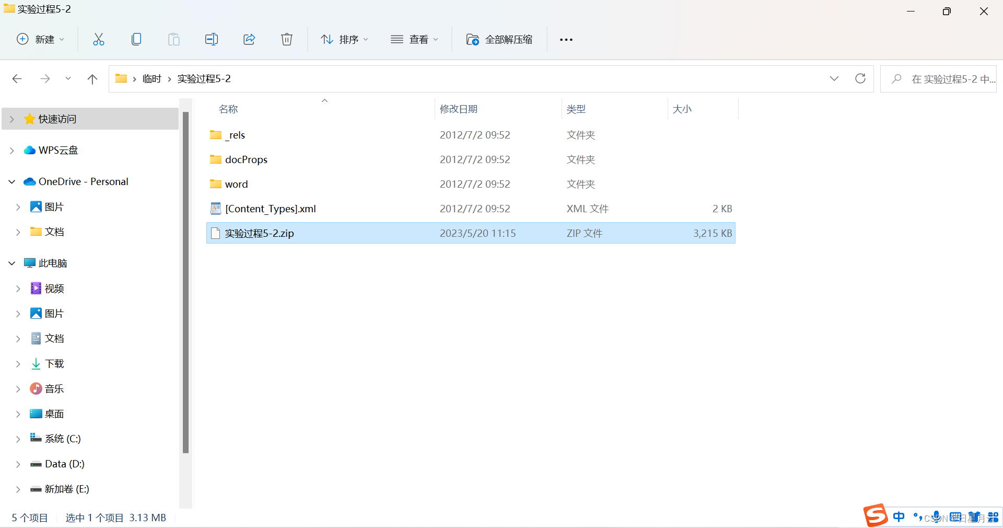Click 临时 in the address breadcrumb
This screenshot has height=528, width=1003.
[x=151, y=79]
